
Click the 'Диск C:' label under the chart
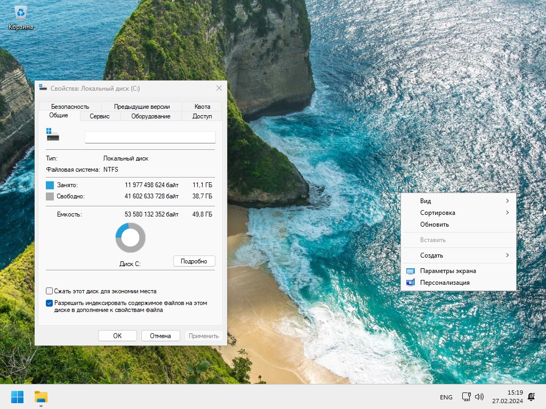pyautogui.click(x=130, y=264)
